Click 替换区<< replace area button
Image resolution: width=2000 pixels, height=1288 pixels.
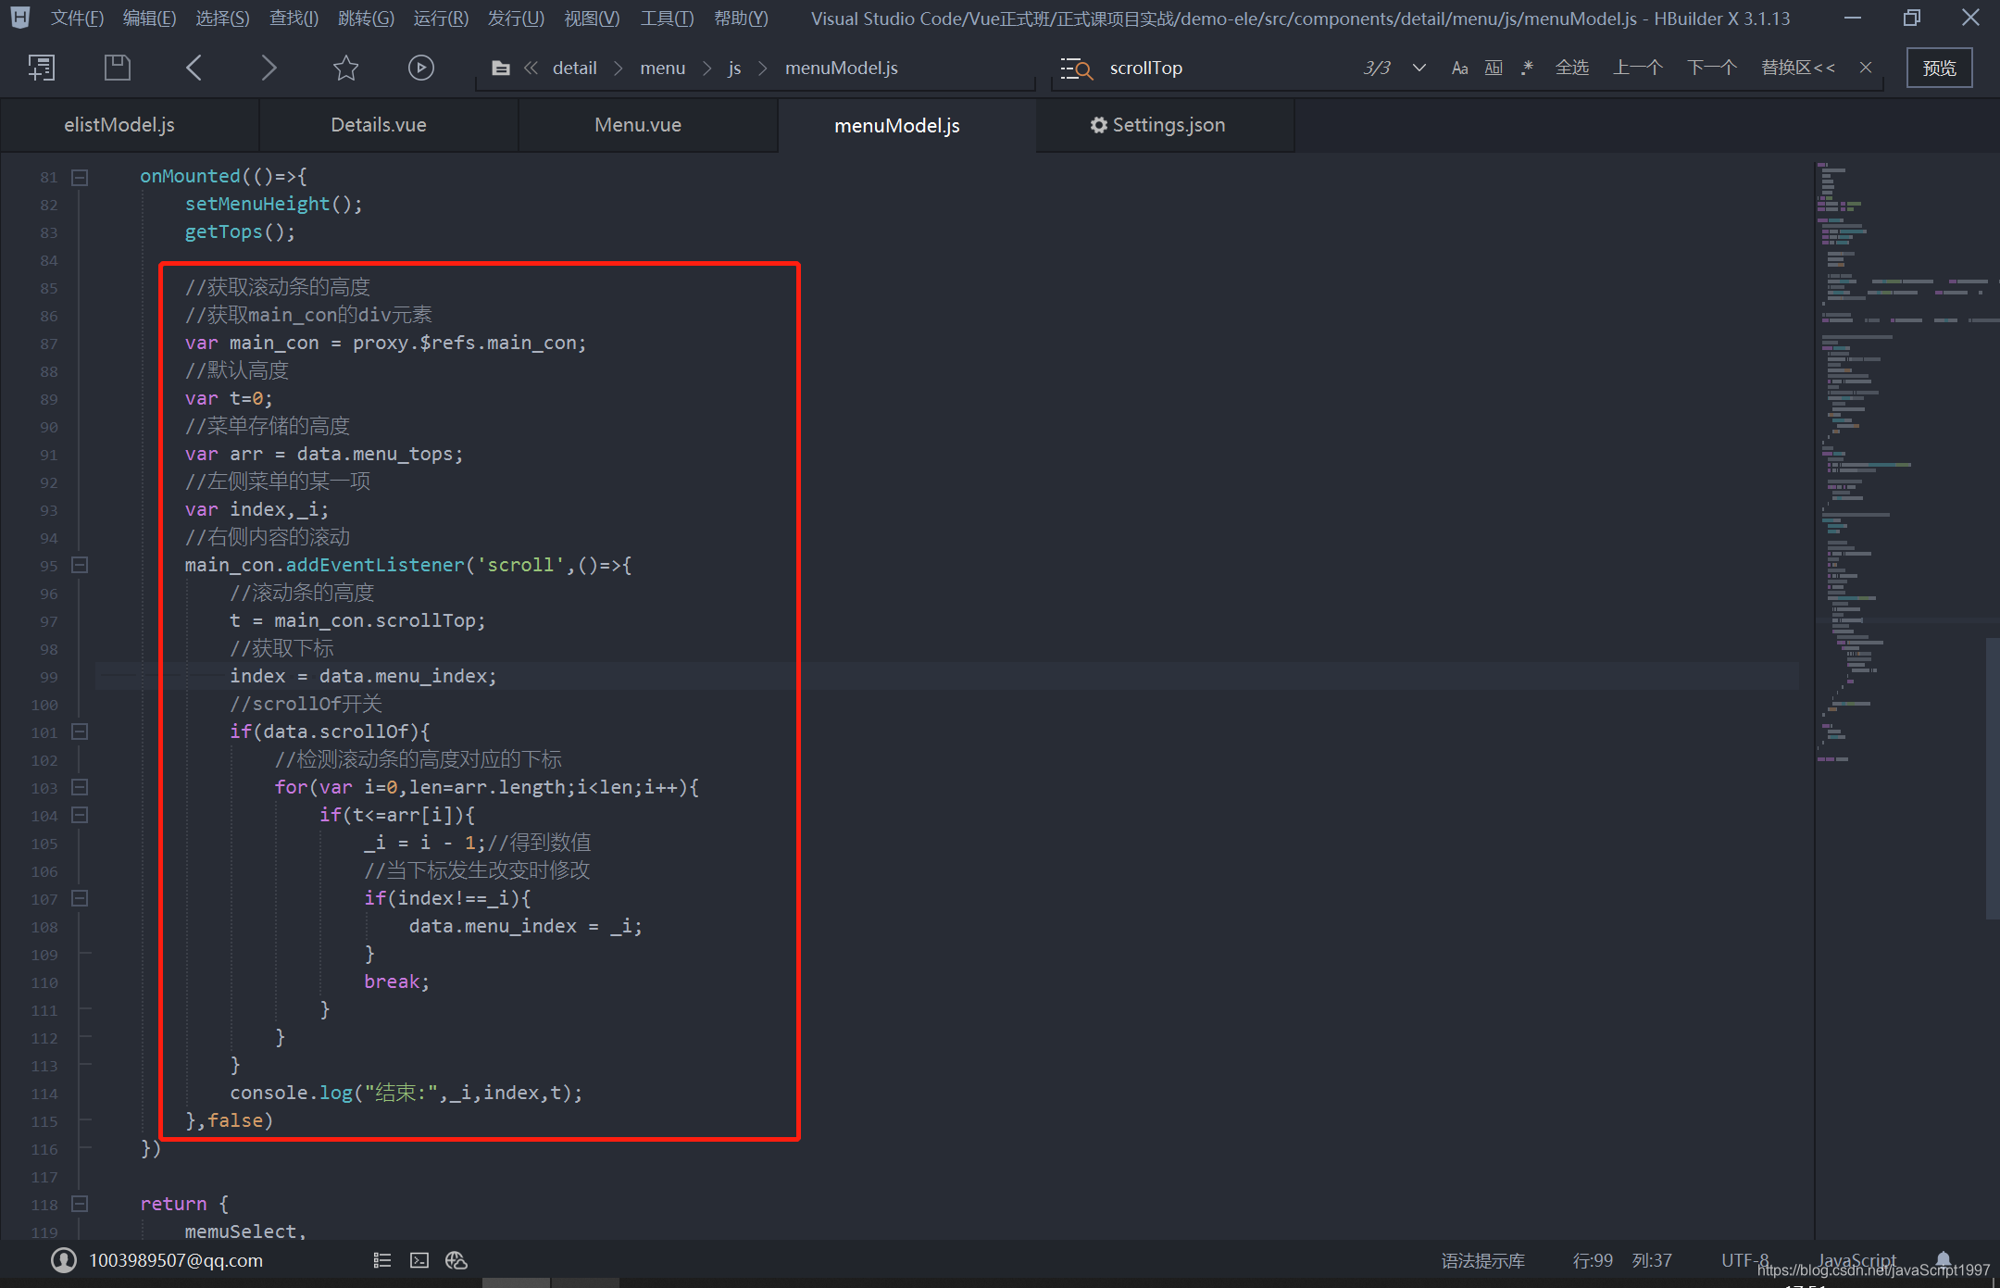tap(1797, 68)
